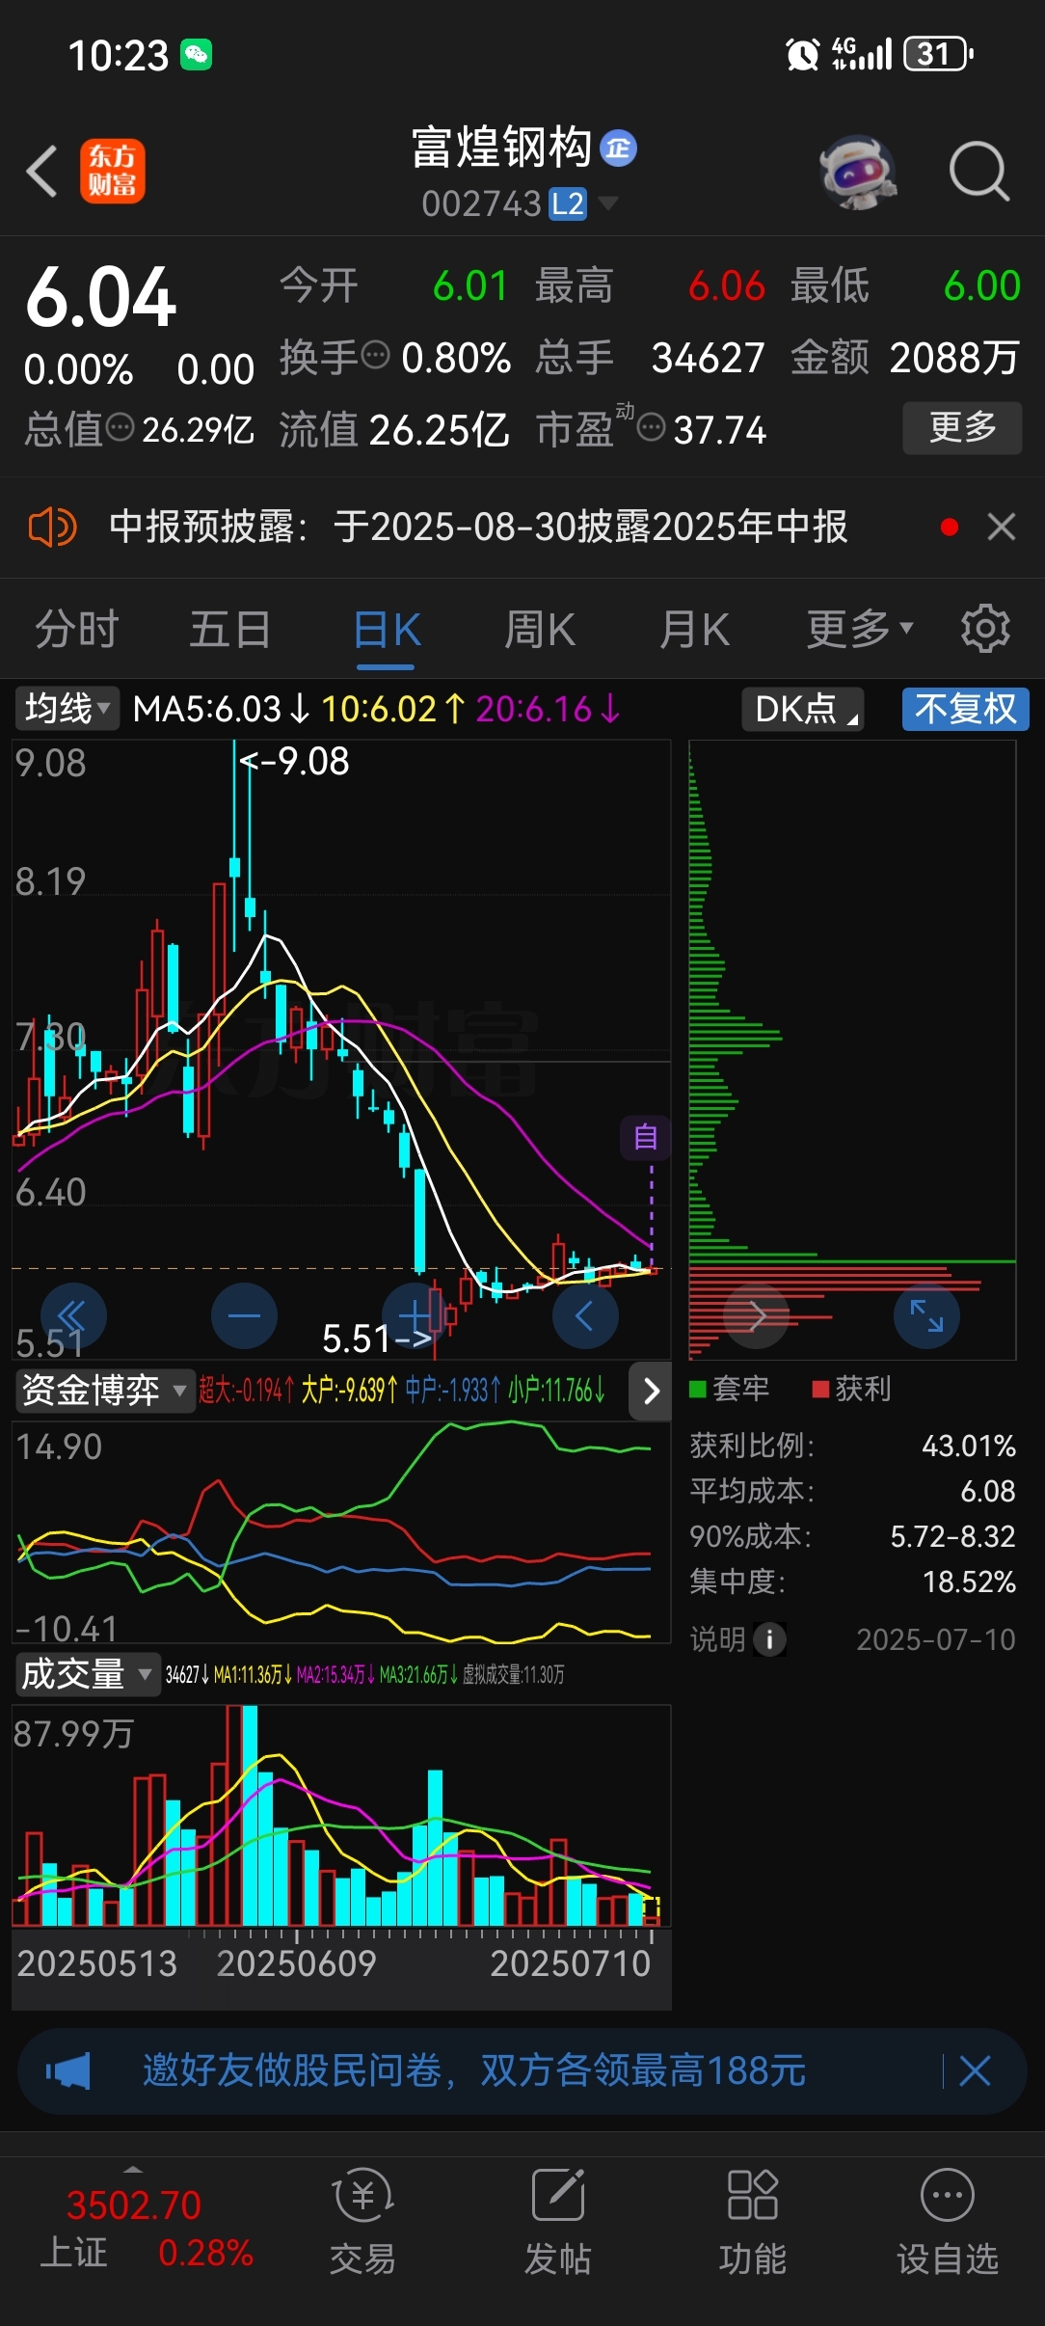Expand the 成交量 indicator dropdown

[x=87, y=1674]
